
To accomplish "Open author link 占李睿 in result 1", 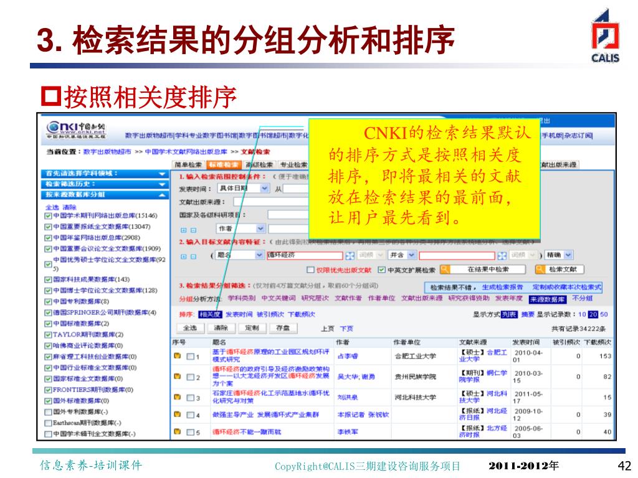I will (348, 357).
